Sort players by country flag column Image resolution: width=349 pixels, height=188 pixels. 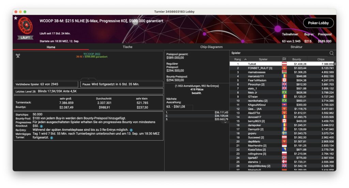[284, 59]
